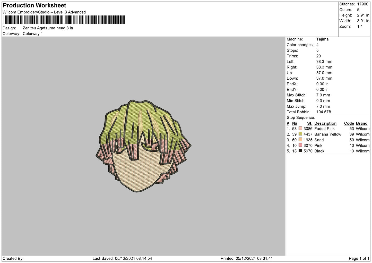This screenshot has height=263, width=372.
Task: Click the 'St.' column header
Action: [310, 123]
